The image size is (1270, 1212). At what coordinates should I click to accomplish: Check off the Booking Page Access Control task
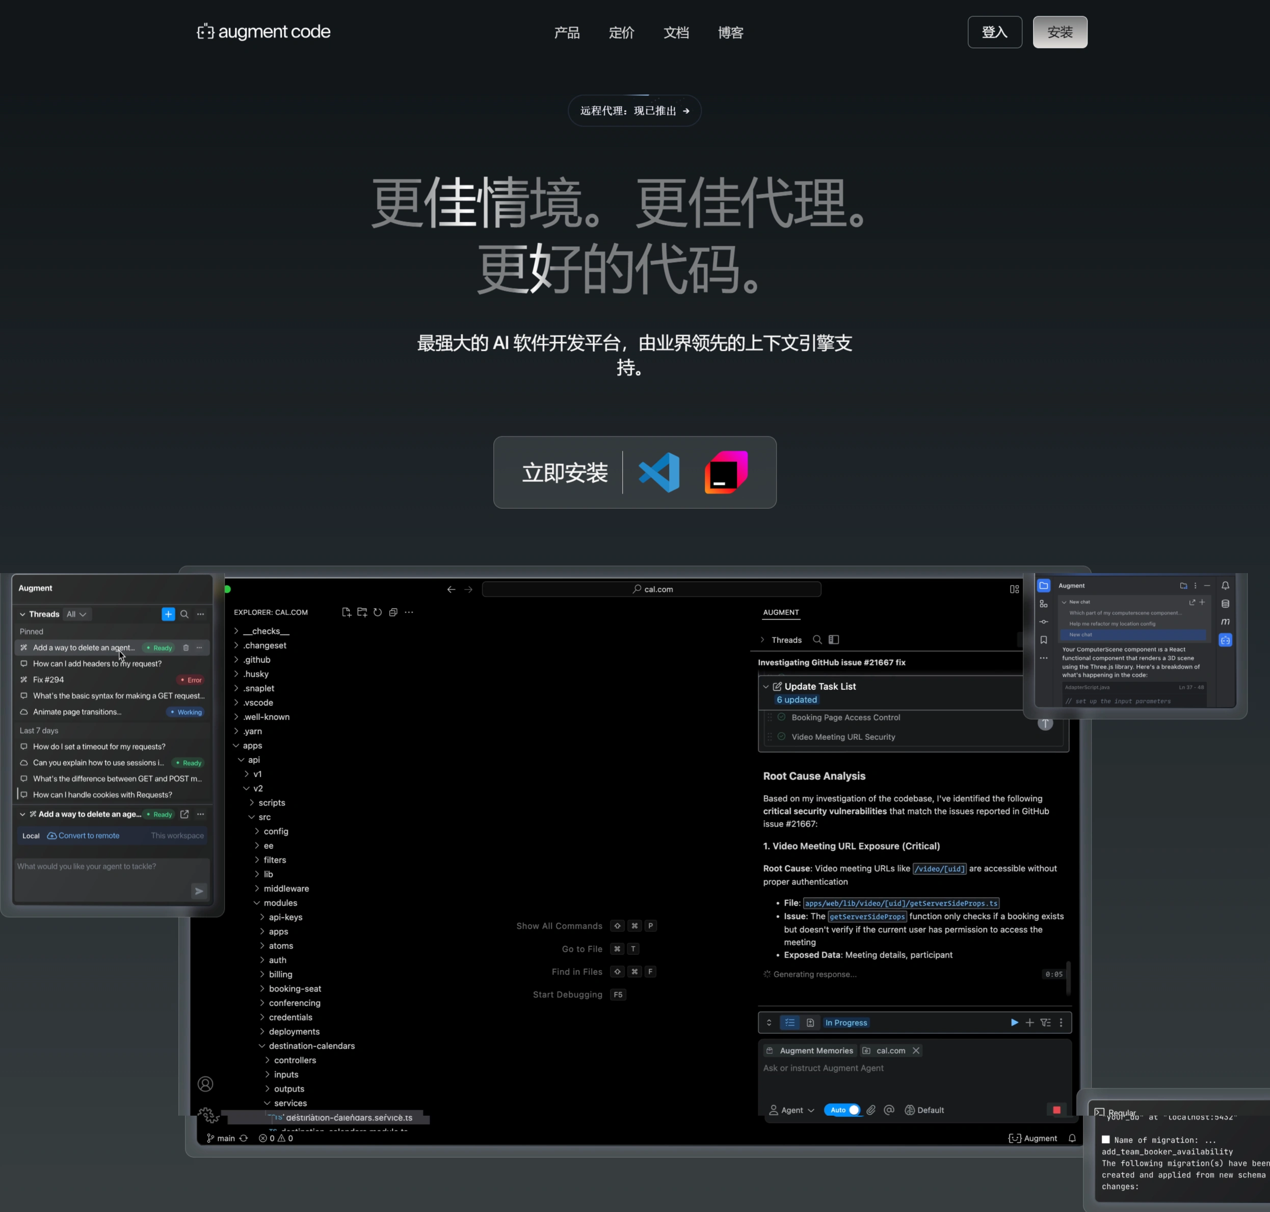click(x=781, y=717)
